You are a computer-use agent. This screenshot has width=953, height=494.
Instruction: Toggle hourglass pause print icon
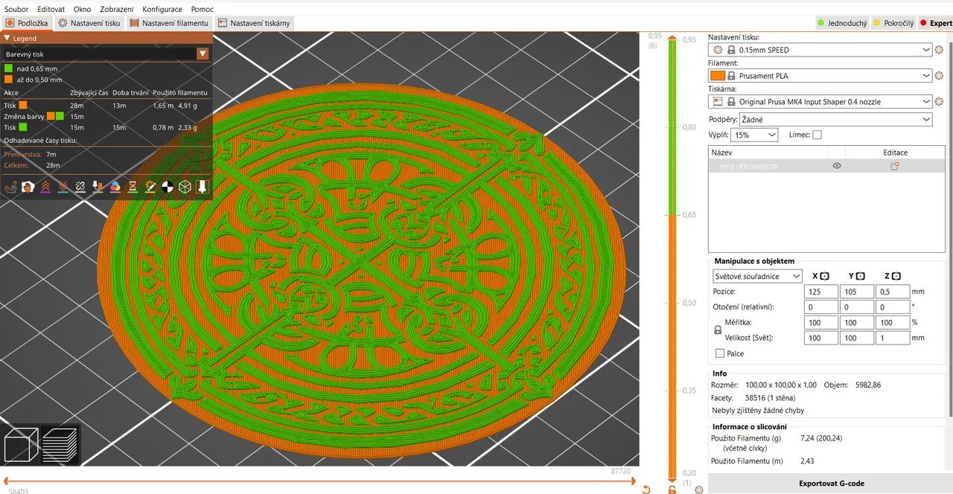133,186
